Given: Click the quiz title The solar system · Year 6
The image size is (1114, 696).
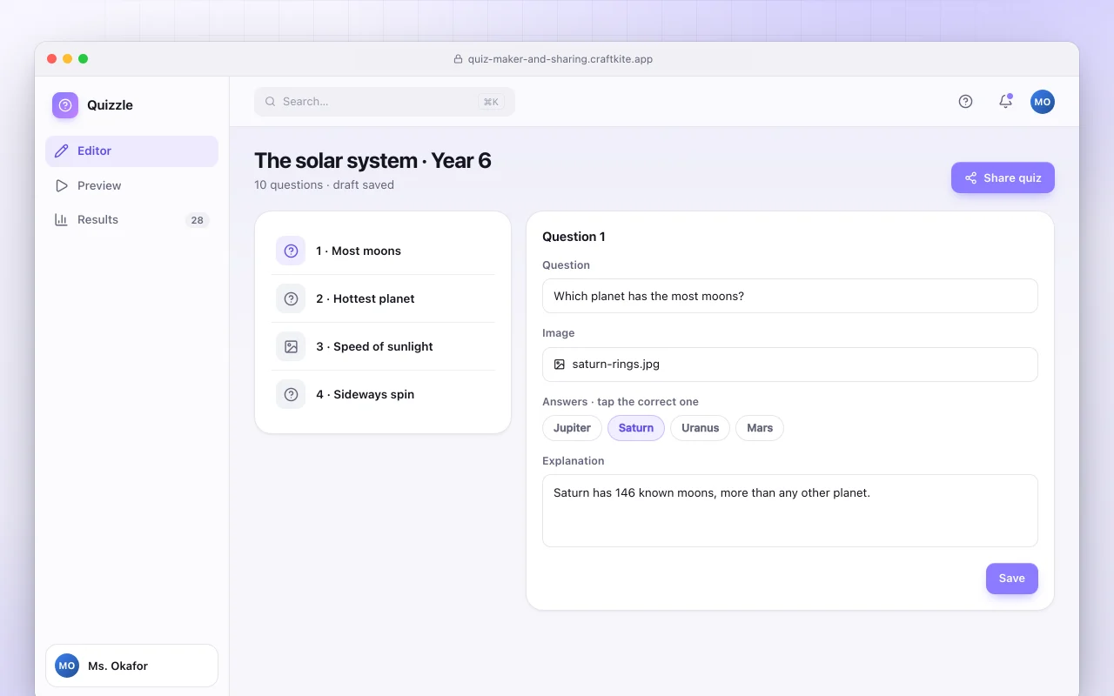Looking at the screenshot, I should [x=372, y=161].
